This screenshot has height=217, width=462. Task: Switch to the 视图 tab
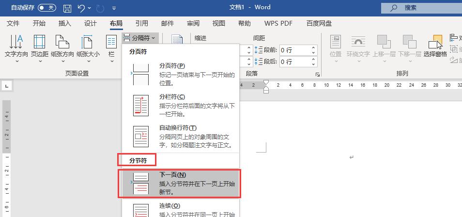218,23
